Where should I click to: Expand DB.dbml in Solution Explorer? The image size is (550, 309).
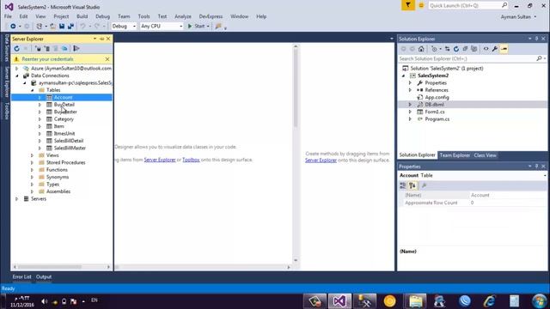click(410, 105)
